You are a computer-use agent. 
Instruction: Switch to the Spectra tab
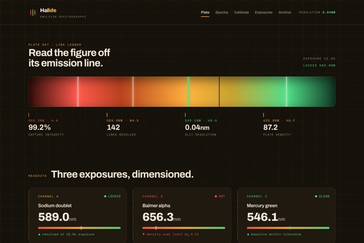tap(221, 12)
